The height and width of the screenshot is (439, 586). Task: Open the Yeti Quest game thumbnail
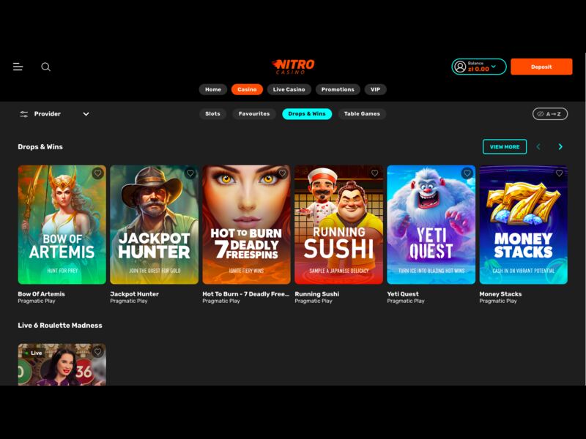pos(431,225)
